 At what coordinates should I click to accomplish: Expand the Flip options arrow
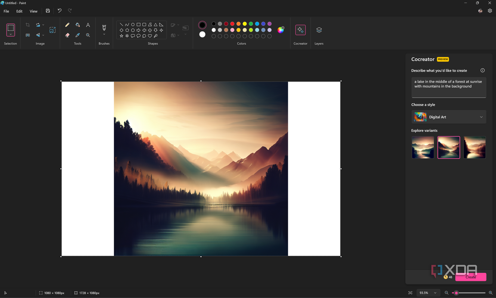point(43,35)
